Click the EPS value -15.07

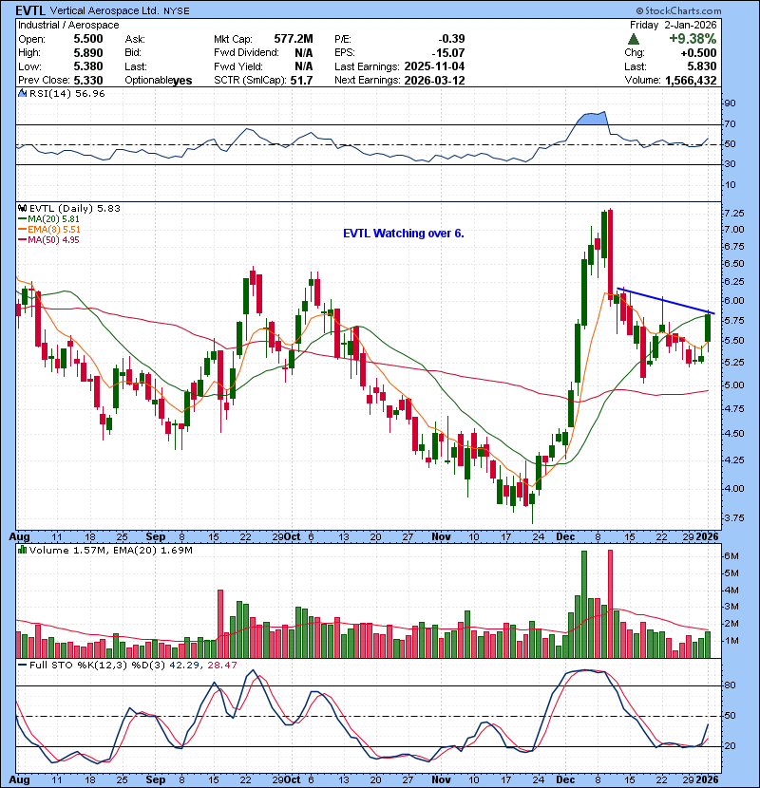pyautogui.click(x=448, y=53)
